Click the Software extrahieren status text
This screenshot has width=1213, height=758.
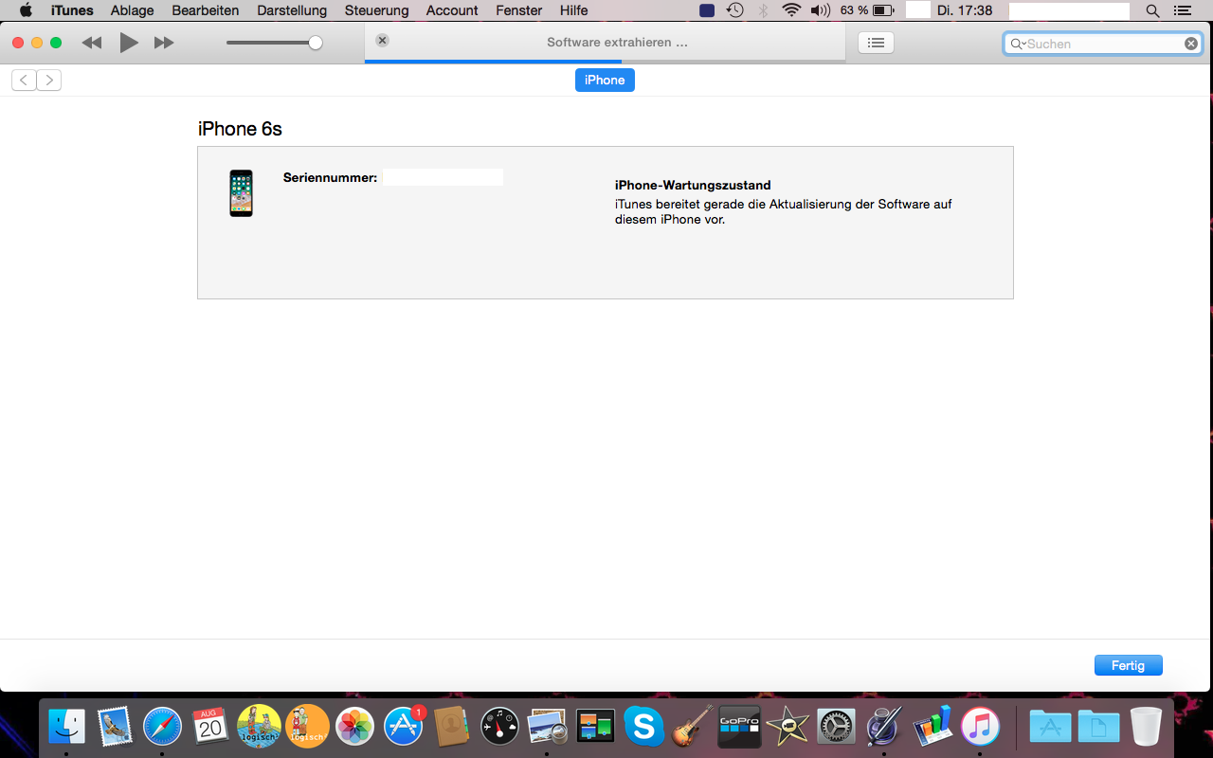click(618, 43)
